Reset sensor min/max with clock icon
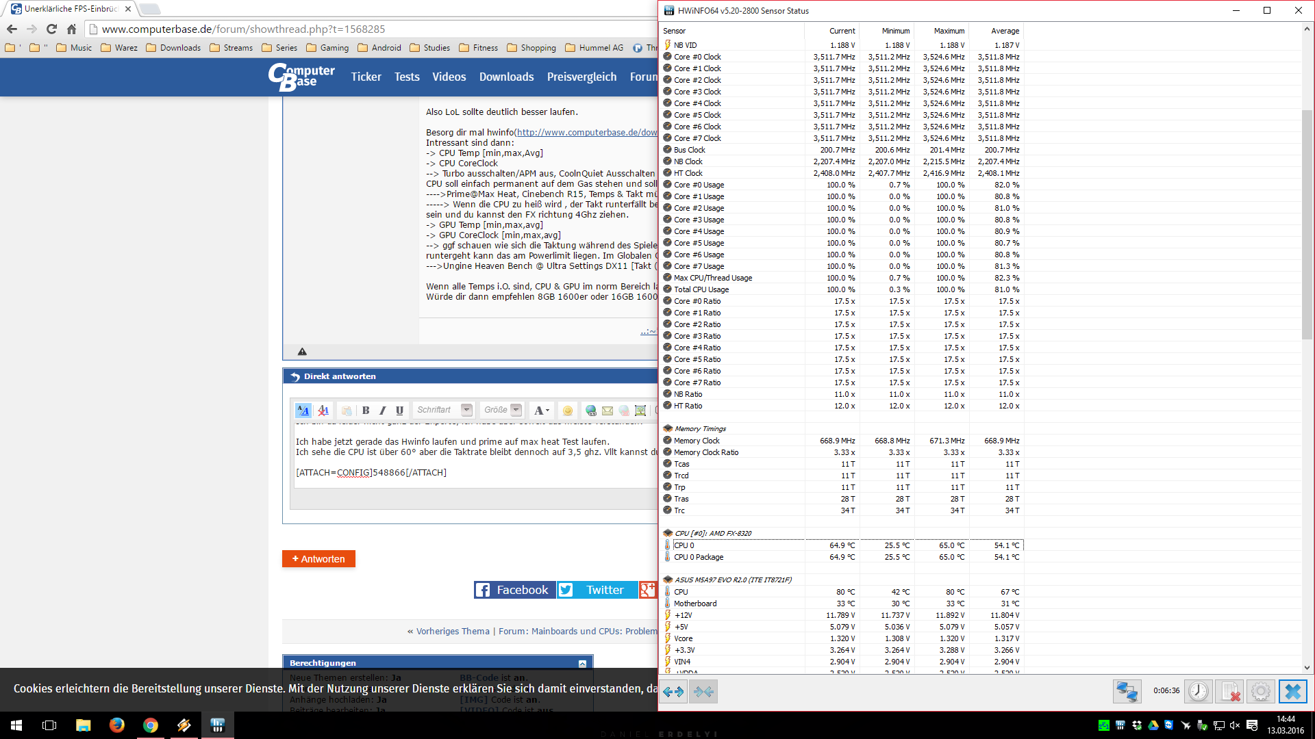 pyautogui.click(x=1198, y=692)
